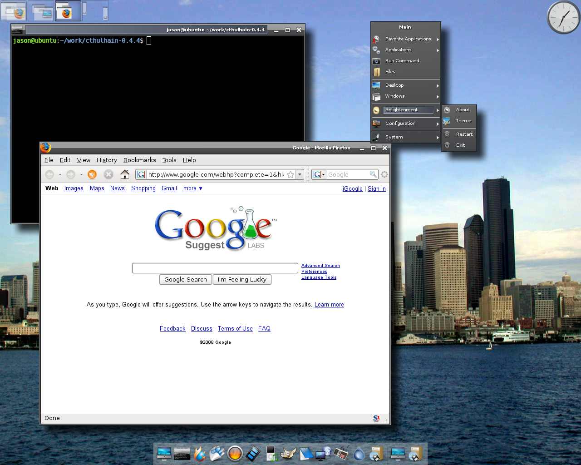Open the address bar history dropdown
581x465 pixels.
300,174
